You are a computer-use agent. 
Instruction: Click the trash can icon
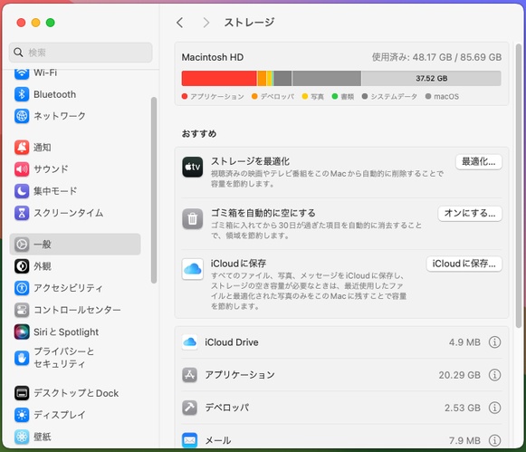[193, 219]
